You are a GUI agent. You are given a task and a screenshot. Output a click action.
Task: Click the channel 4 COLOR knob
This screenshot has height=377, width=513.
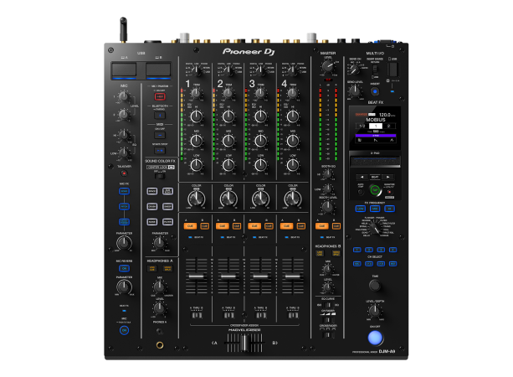coord(293,199)
